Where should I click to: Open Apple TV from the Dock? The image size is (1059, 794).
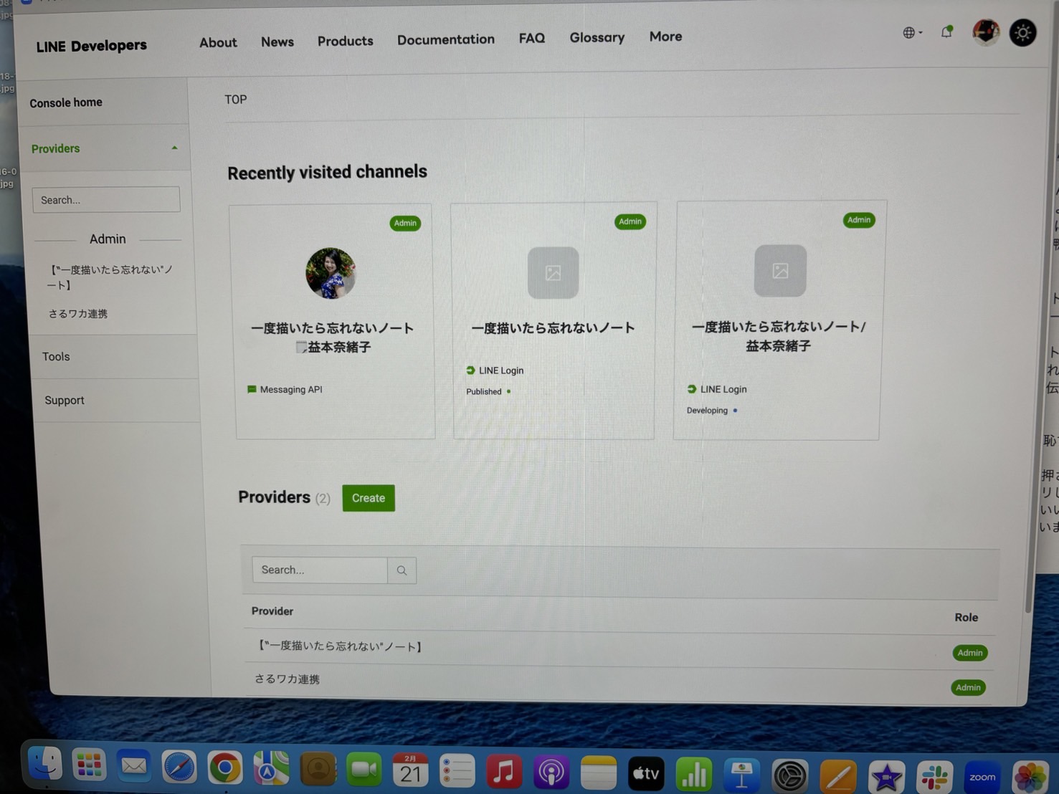646,774
